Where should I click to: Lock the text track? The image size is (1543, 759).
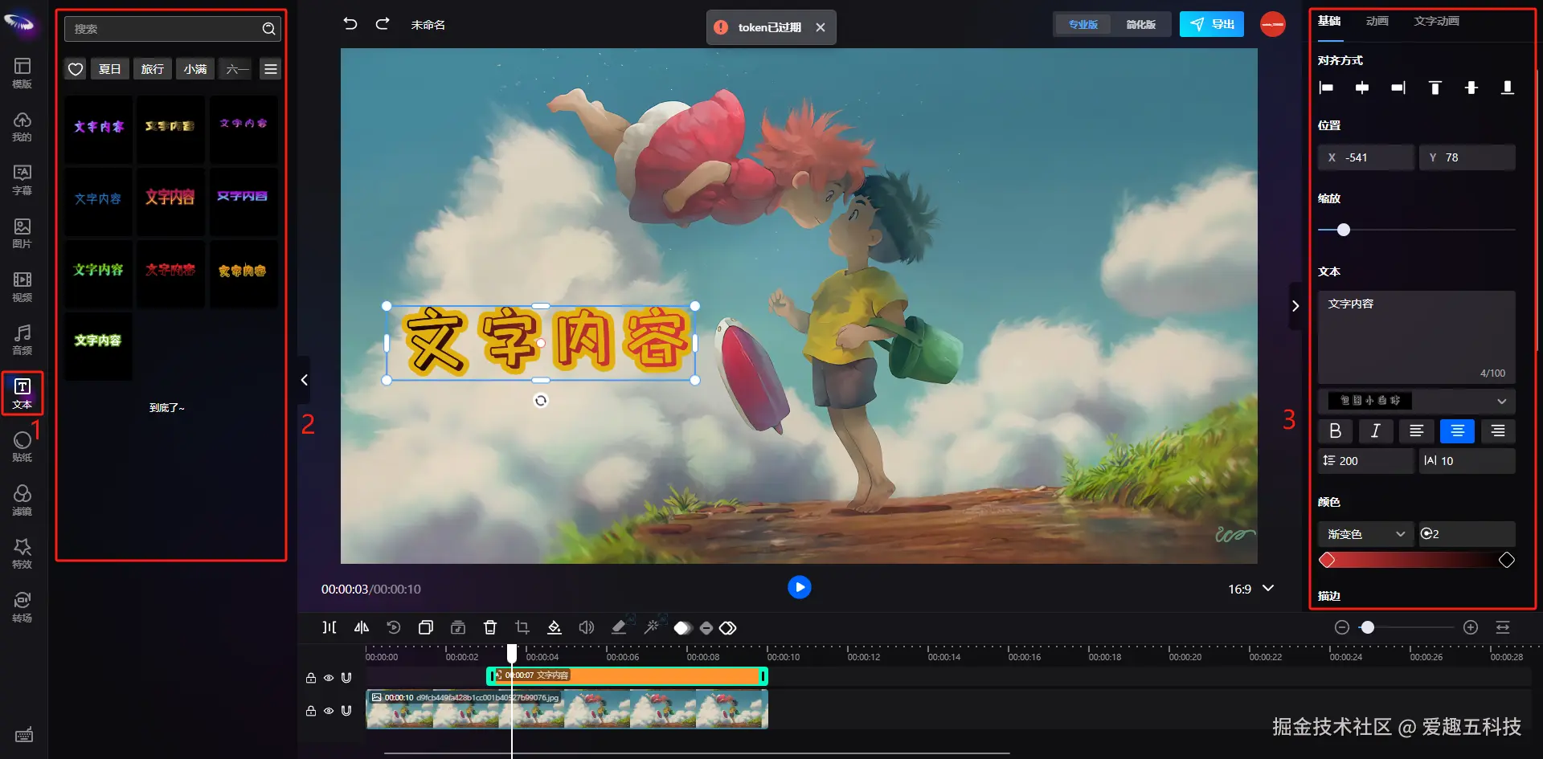pos(311,678)
